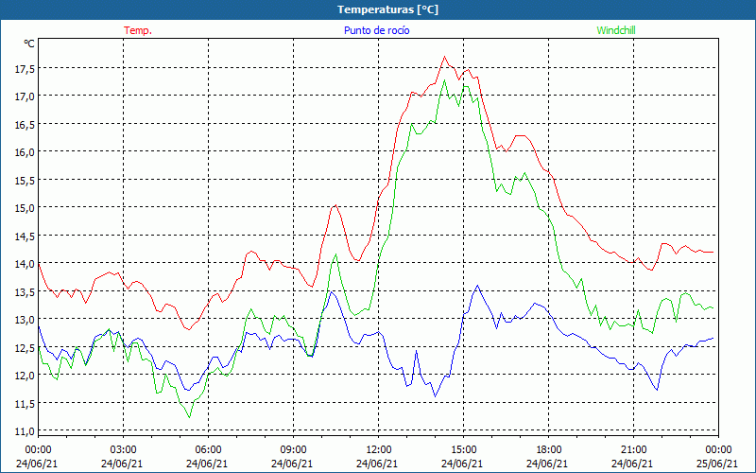Click the 15,0 y-axis value

(25, 208)
